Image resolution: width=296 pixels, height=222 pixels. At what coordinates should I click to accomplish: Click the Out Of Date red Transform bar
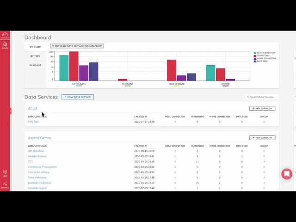(x=172, y=70)
